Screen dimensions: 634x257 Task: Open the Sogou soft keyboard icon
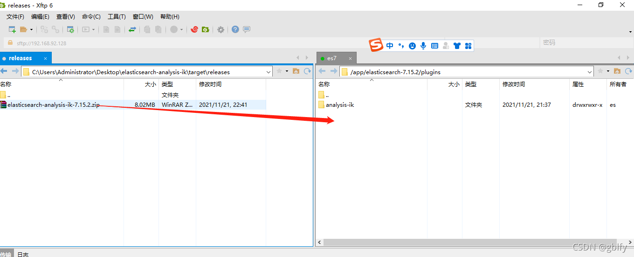(434, 46)
